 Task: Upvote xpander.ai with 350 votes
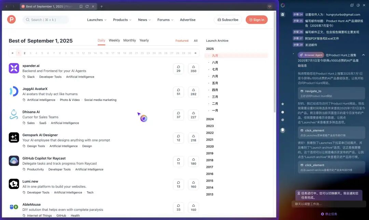pos(193,69)
